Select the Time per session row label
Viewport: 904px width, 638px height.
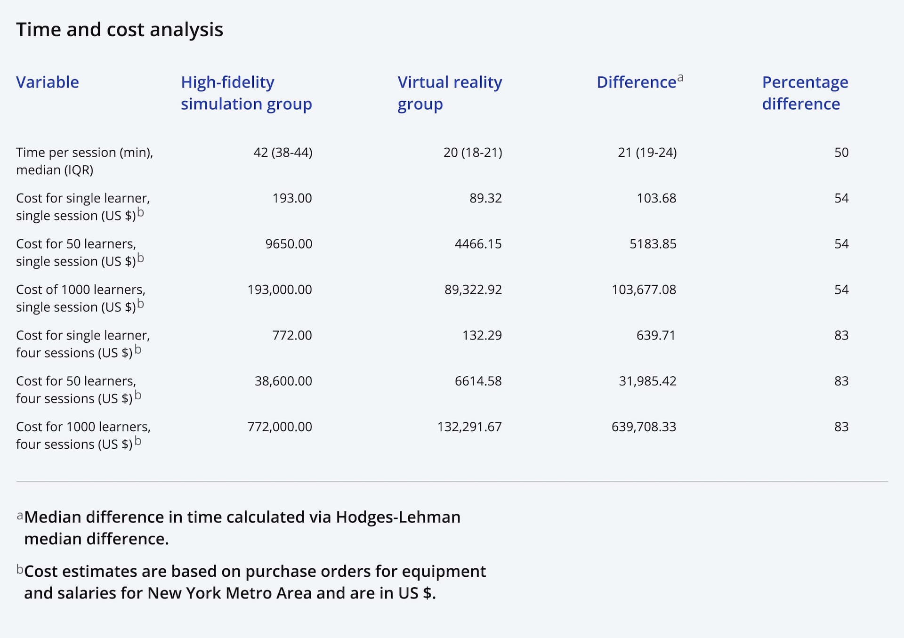85,161
